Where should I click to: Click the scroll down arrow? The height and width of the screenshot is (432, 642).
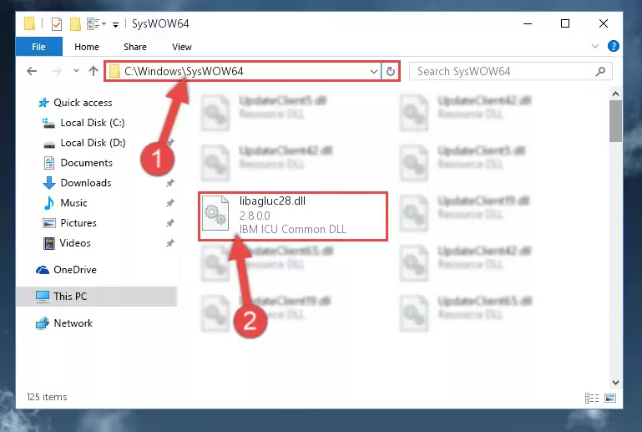pos(615,383)
